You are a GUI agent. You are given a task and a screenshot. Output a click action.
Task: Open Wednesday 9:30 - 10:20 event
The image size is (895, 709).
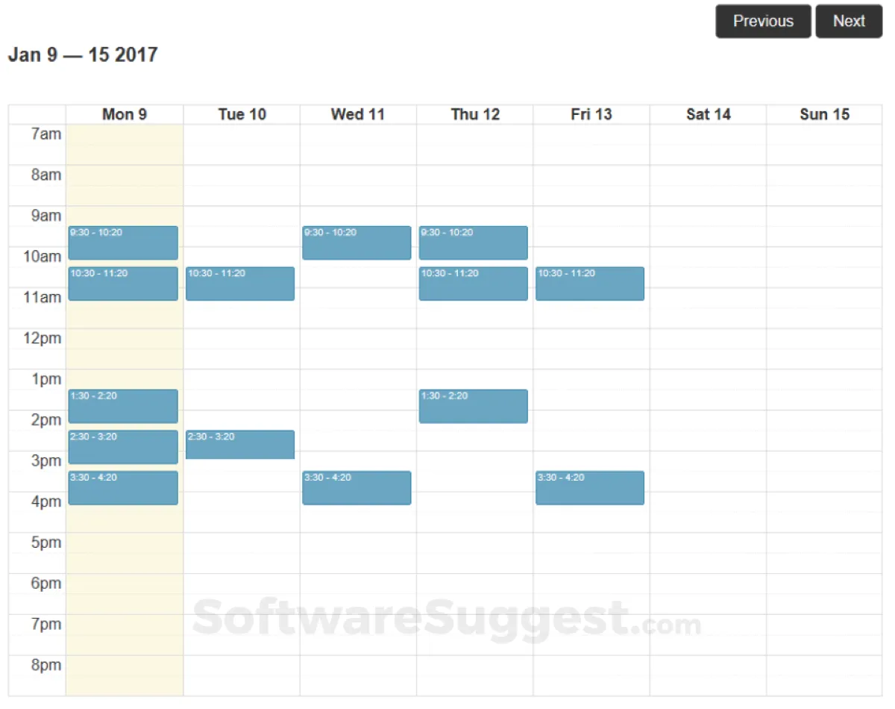[x=357, y=243]
